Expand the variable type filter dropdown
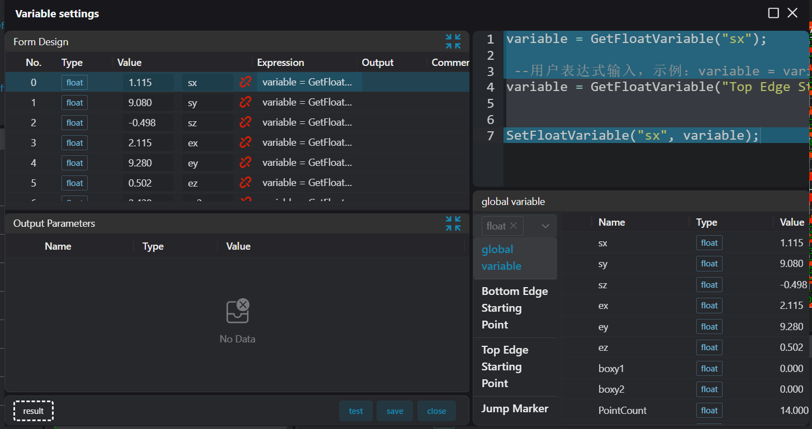The width and height of the screenshot is (812, 429). (545, 226)
